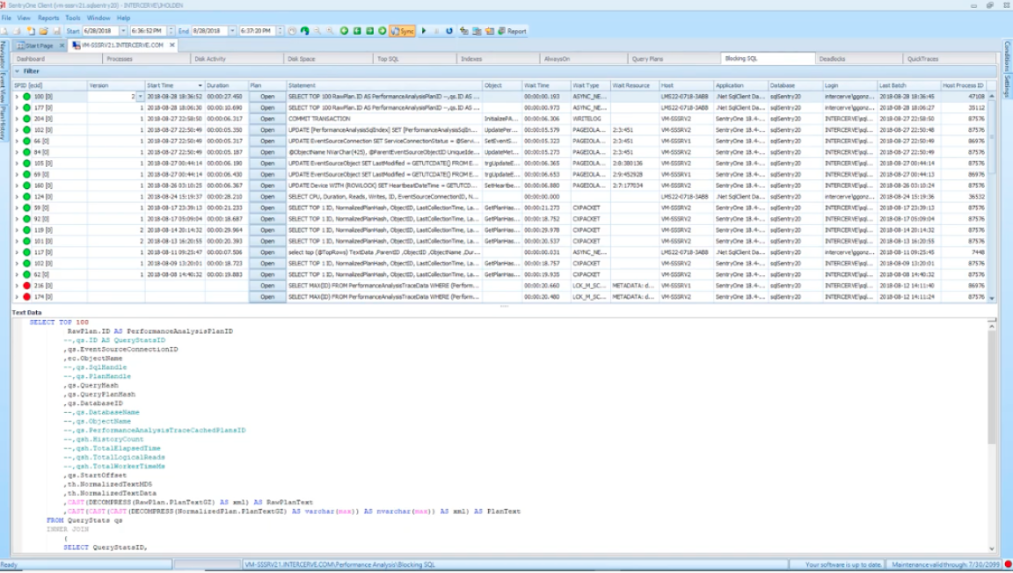Open the Version dropdown on SPID 100 row
Image resolution: width=1013 pixels, height=573 pixels.
(x=140, y=97)
